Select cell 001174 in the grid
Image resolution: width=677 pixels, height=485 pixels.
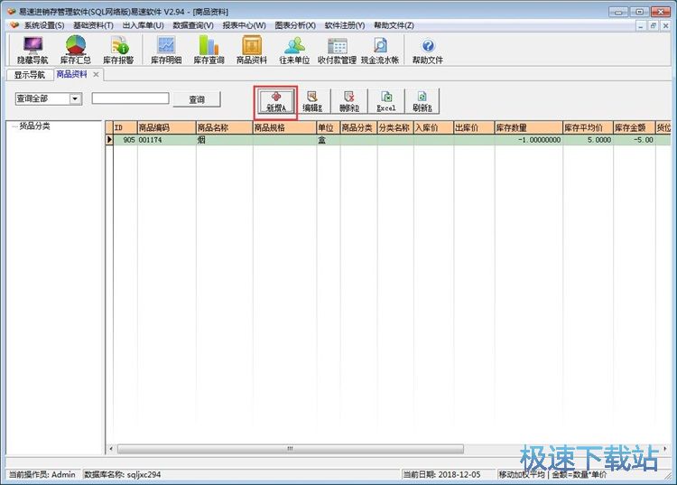coord(166,140)
